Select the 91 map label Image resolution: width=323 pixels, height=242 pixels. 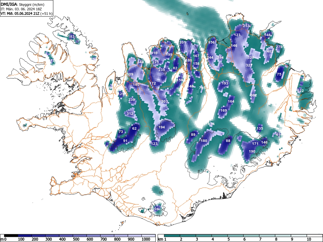[125, 141]
